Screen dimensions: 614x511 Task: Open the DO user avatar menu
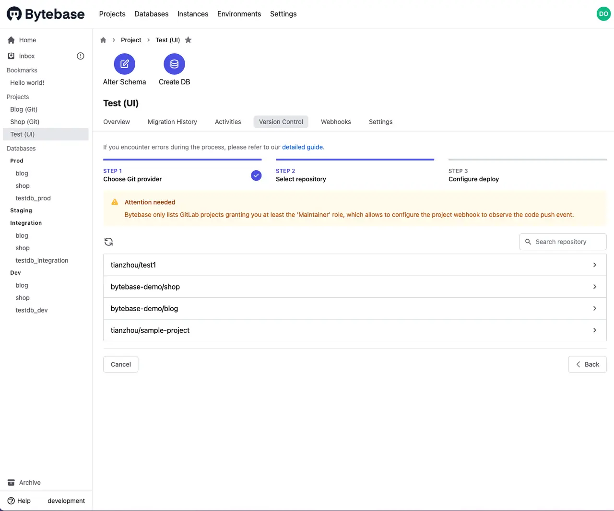[603, 14]
